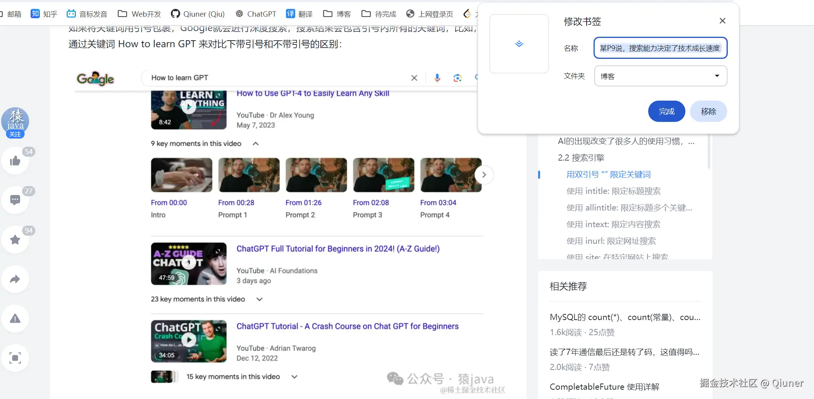Click the 移除 button to remove bookmark
This screenshot has height=399, width=814.
(x=708, y=111)
